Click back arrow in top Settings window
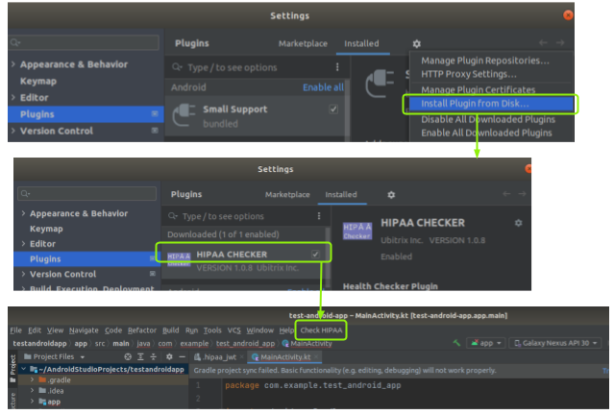 click(x=543, y=42)
